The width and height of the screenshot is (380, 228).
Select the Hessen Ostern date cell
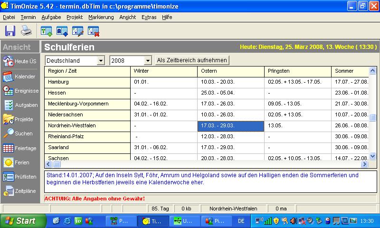pos(230,93)
